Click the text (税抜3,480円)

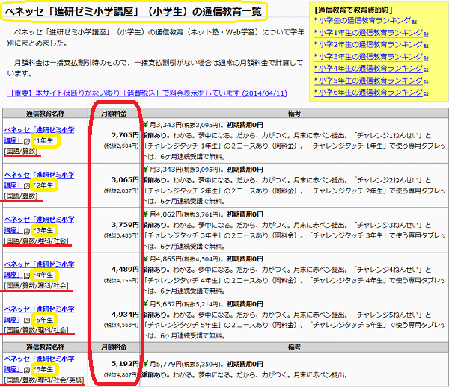pos(121,235)
